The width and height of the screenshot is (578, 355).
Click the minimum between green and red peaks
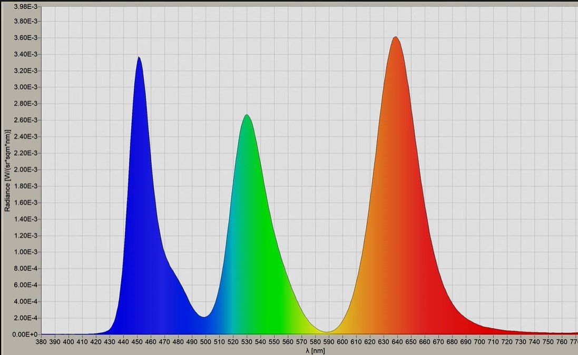click(x=327, y=331)
